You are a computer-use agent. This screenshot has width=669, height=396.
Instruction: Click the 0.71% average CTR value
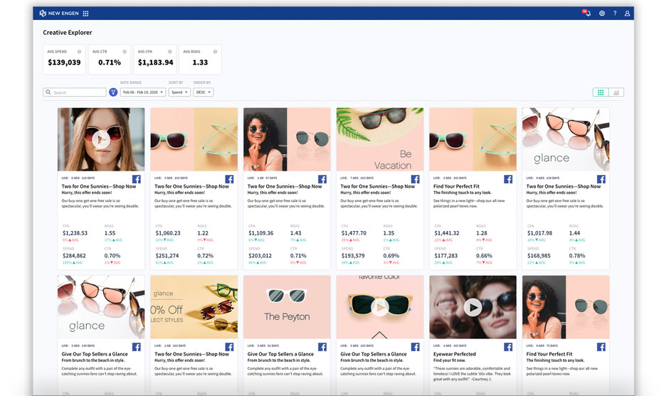tap(110, 63)
